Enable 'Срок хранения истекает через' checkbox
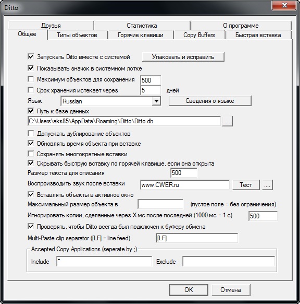 click(31, 90)
